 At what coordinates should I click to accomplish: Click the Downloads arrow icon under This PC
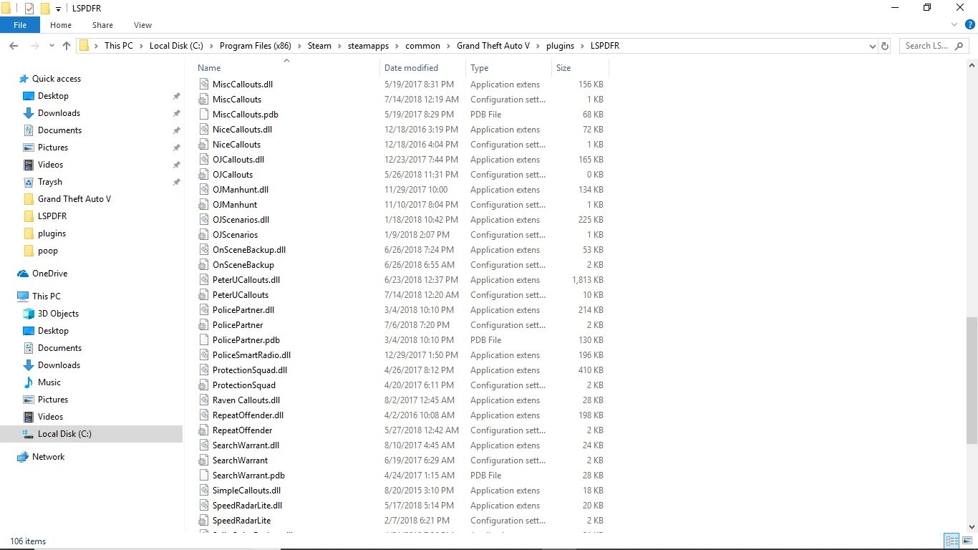[x=29, y=365]
